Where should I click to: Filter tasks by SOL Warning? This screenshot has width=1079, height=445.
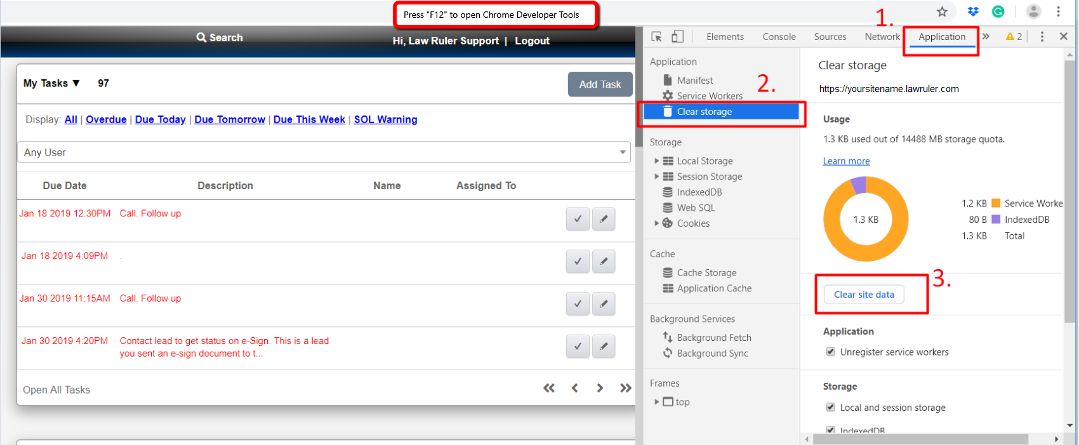click(x=385, y=119)
